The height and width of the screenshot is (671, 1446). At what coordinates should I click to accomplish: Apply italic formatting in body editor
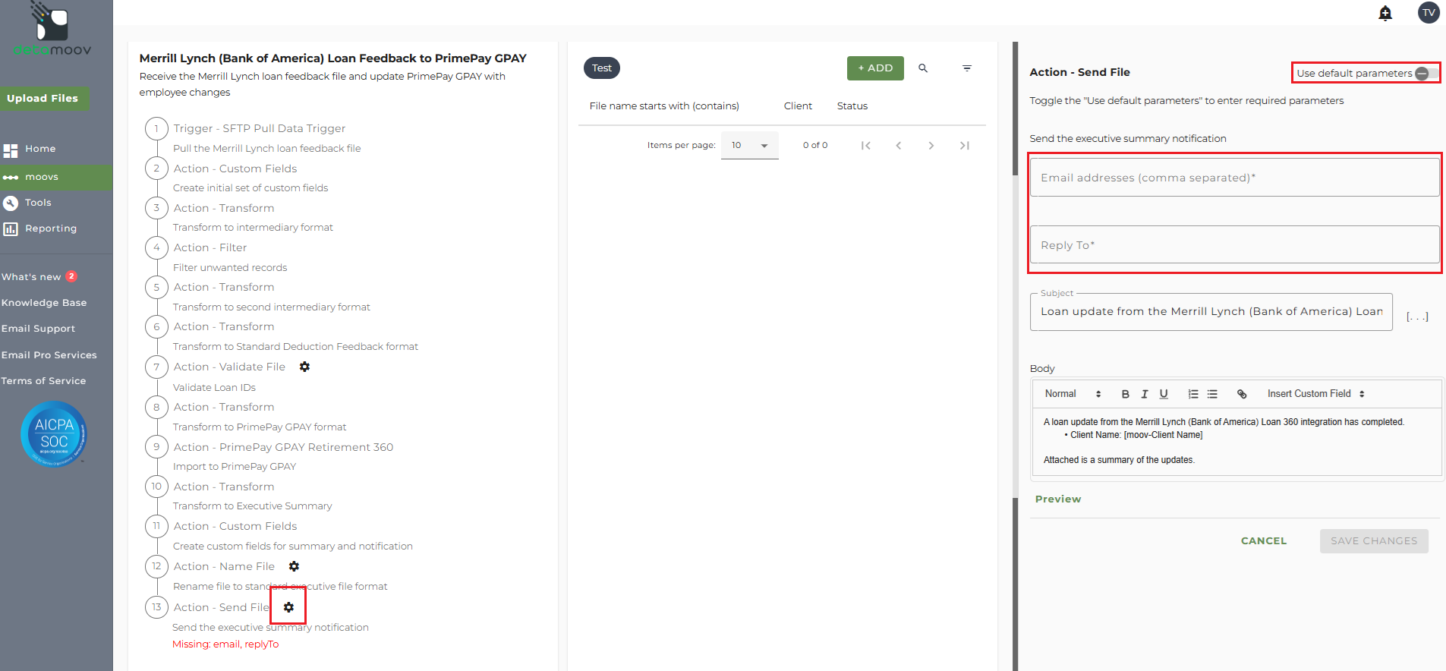1144,394
